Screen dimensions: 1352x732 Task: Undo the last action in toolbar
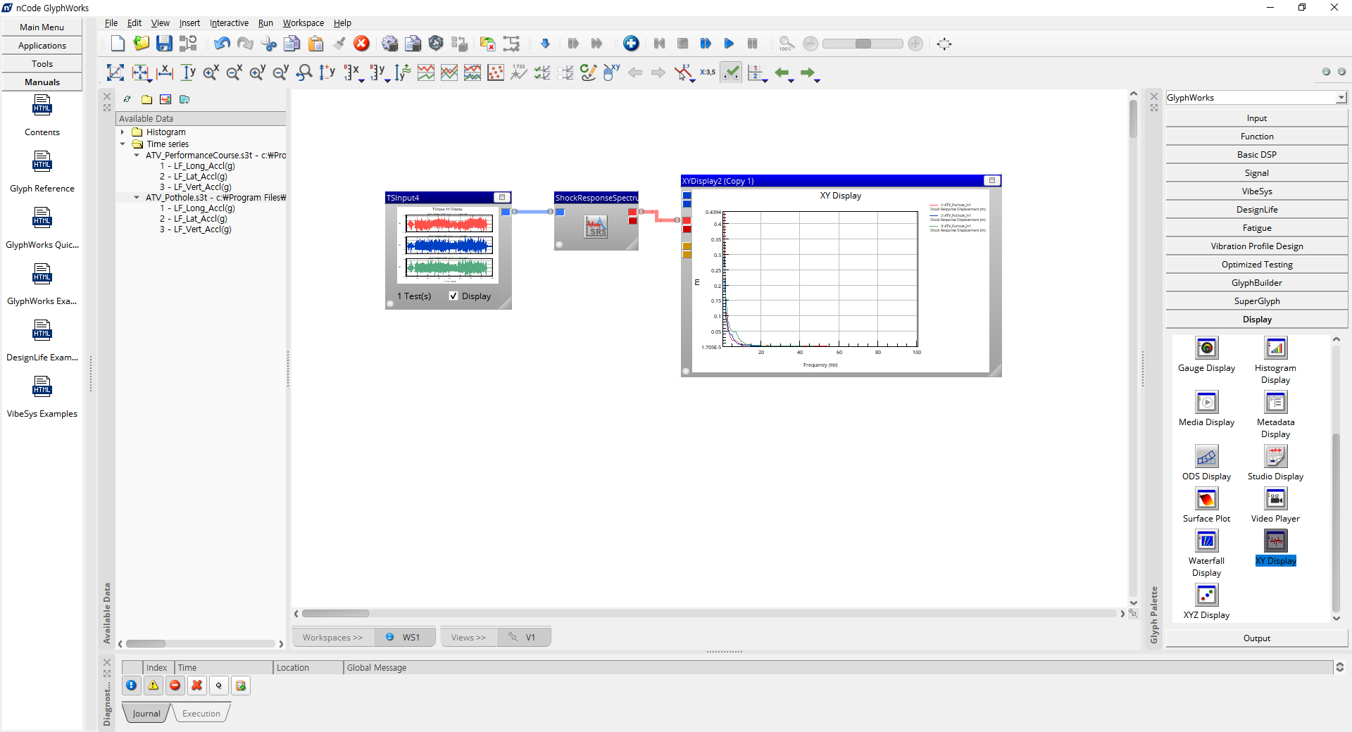[222, 44]
